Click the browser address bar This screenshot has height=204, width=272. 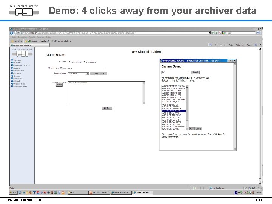114,33
